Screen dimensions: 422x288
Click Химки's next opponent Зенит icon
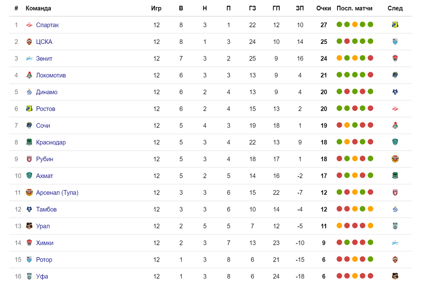click(x=395, y=243)
